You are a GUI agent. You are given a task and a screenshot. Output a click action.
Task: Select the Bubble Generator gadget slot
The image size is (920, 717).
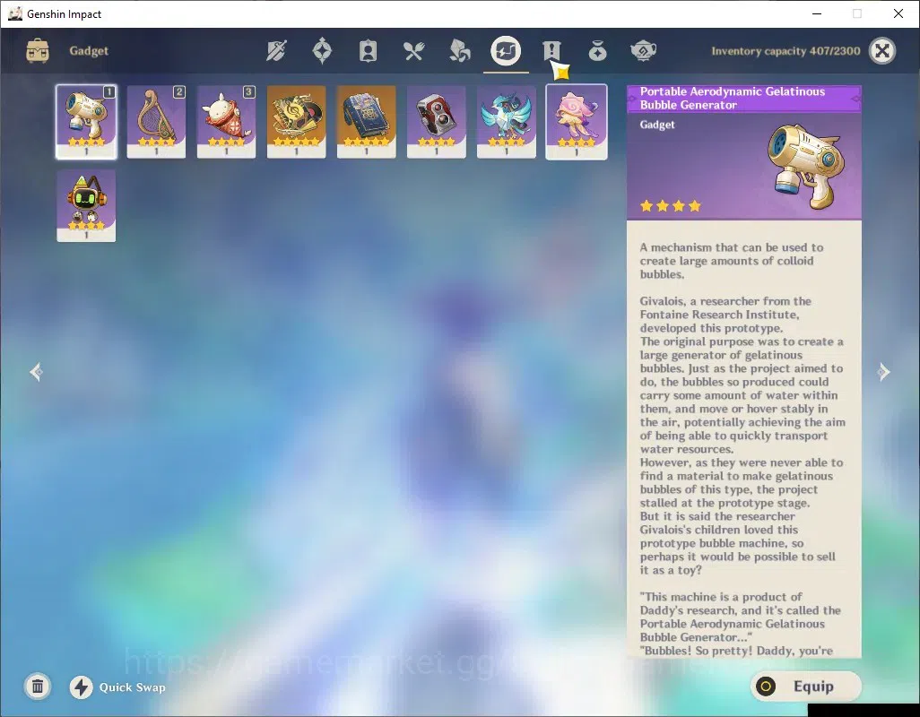pyautogui.click(x=86, y=121)
